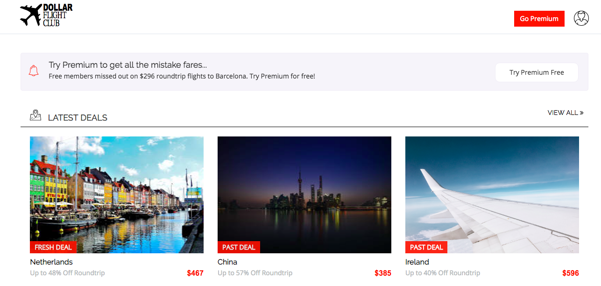Click the Fresh Deal badge on Netherlands

click(53, 247)
